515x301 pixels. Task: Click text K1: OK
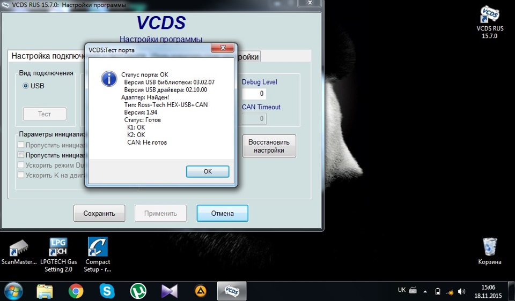pyautogui.click(x=136, y=127)
